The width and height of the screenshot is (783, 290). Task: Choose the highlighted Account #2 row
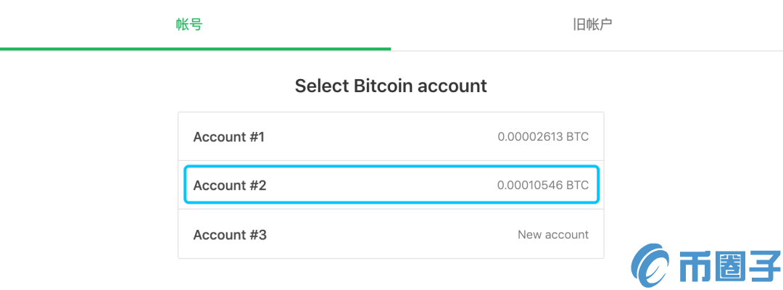[391, 185]
